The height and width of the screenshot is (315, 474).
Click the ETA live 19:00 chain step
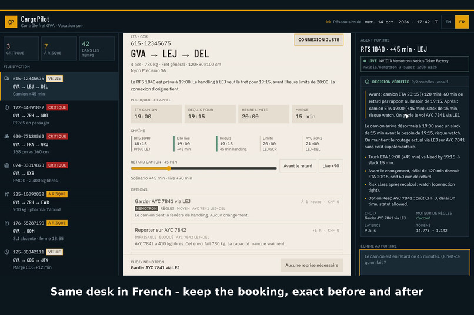pyautogui.click(x=194, y=144)
